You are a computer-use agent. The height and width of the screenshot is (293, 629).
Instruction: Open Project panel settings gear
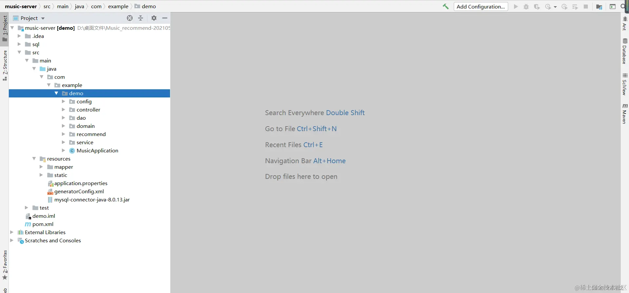[154, 18]
